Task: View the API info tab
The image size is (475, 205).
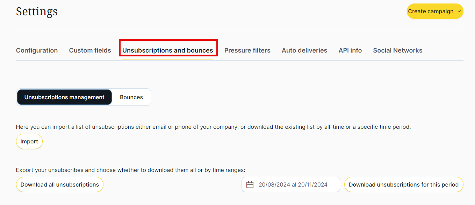Action: [x=350, y=50]
